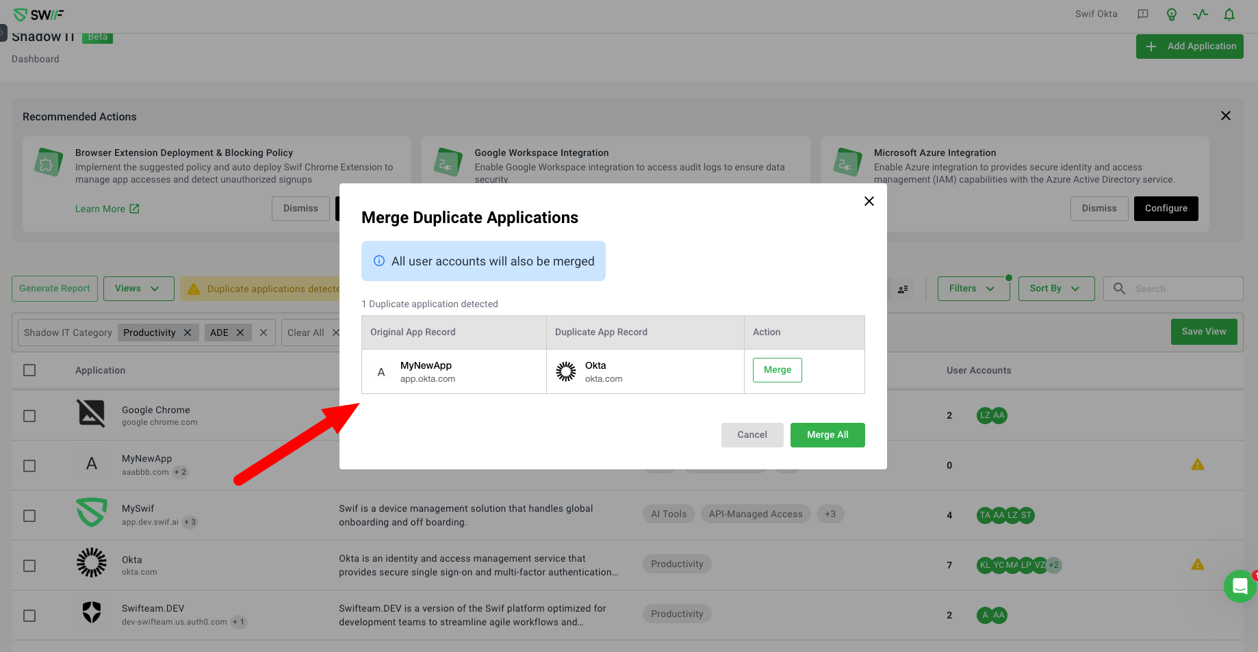Close the Merge Duplicate Applications dialog

[869, 201]
